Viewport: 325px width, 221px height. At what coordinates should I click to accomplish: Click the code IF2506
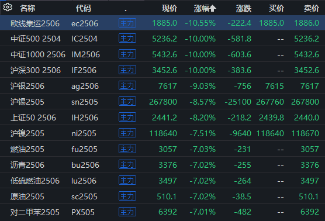point(84,70)
